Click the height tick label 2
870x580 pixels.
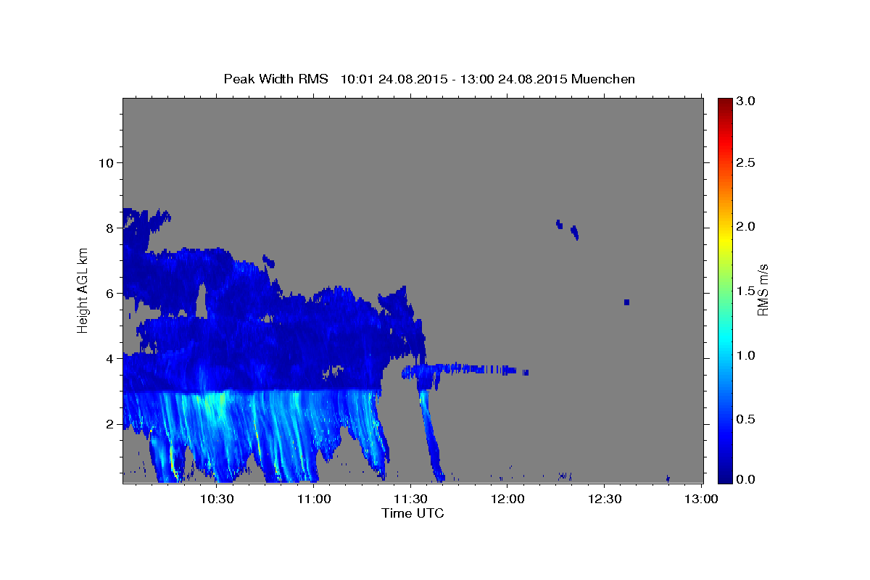[x=109, y=424]
